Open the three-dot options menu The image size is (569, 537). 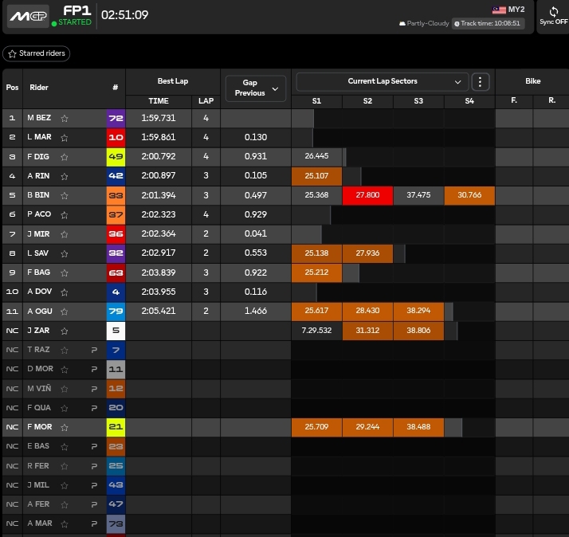(480, 81)
